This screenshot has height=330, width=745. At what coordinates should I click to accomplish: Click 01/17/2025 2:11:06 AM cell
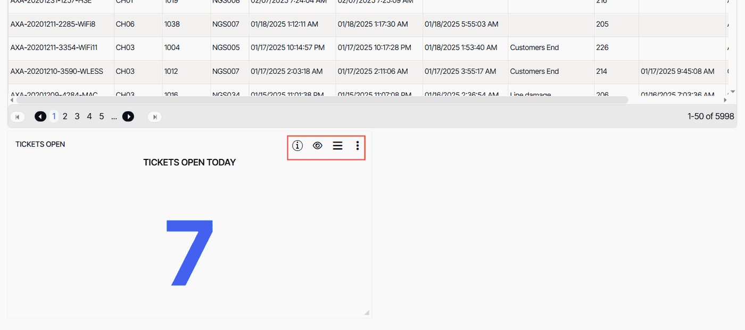[379, 72]
